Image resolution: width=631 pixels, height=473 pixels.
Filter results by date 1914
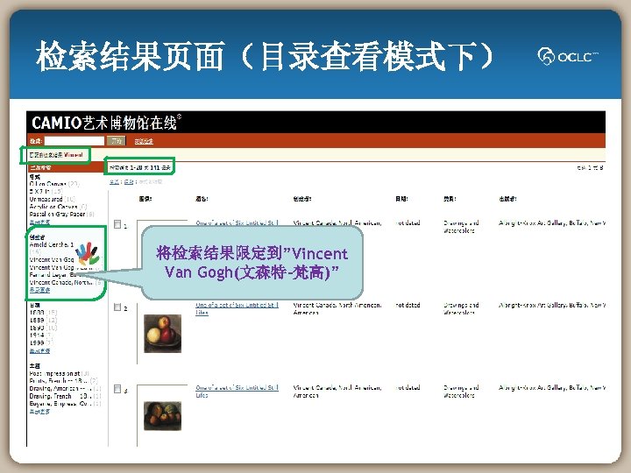[x=37, y=335]
